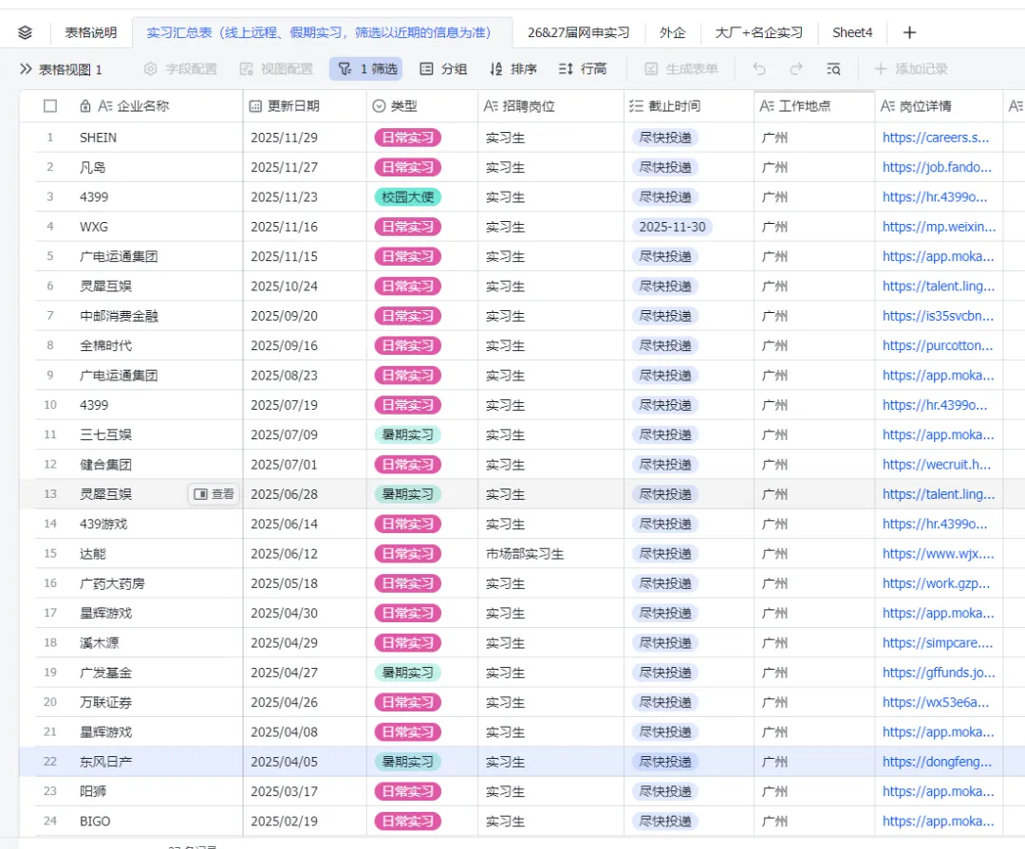Viewport: 1025px width, 849px height.
Task: Click the 截止时间 column header
Action: (689, 106)
